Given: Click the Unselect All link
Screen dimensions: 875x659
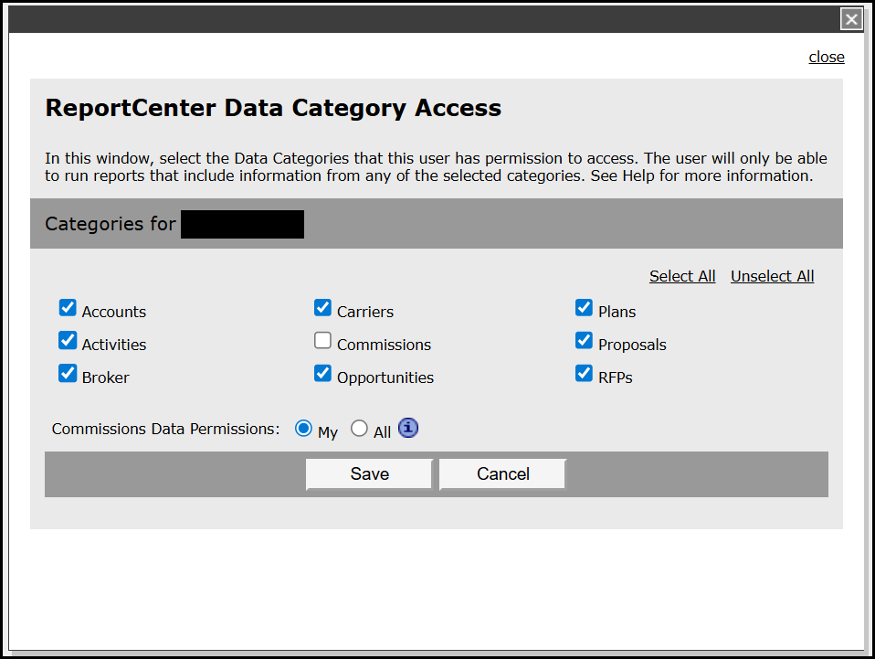Looking at the screenshot, I should tap(773, 276).
